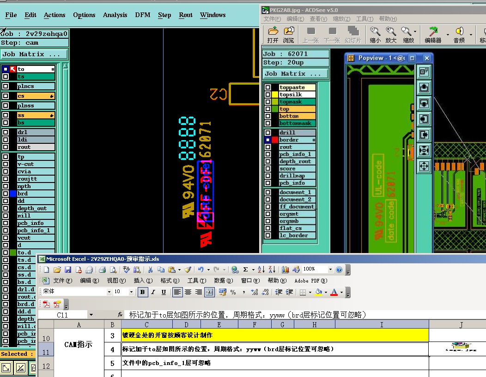Open the Rout menu
Image resolution: width=486 pixels, height=377 pixels.
pos(186,15)
